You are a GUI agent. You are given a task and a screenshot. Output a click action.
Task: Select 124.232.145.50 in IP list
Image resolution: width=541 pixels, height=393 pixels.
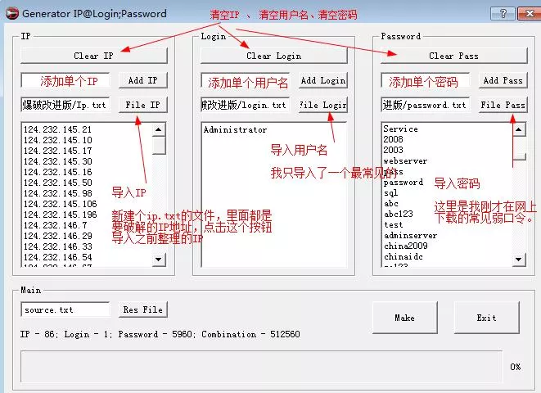57,183
